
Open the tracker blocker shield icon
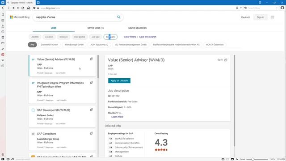click(34, 8)
